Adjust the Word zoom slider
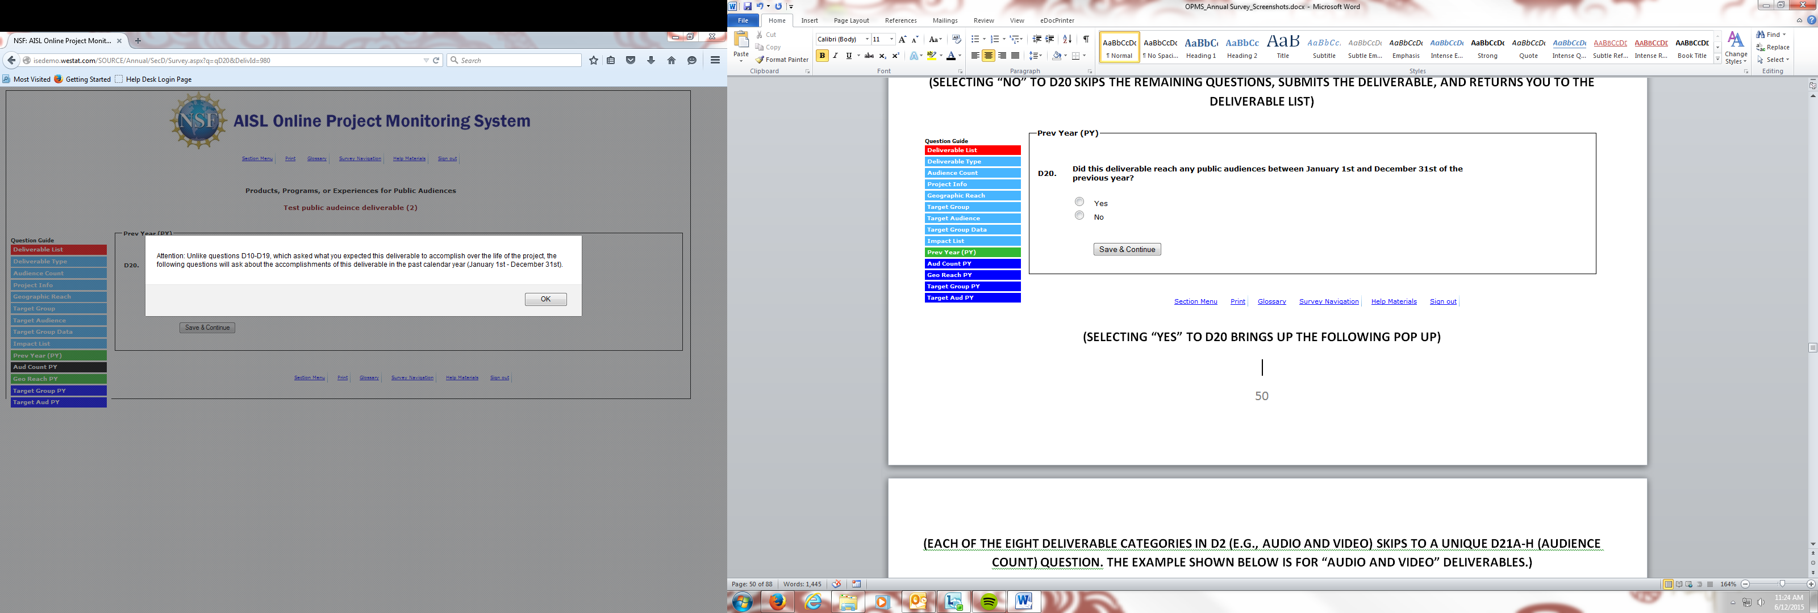This screenshot has height=613, width=1818. pos(1782,584)
